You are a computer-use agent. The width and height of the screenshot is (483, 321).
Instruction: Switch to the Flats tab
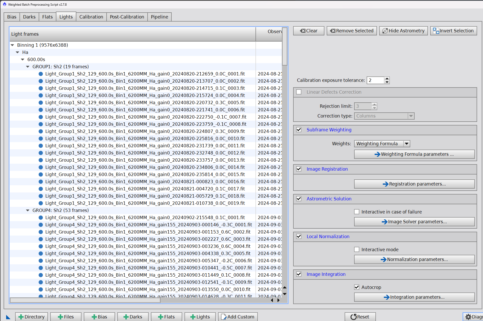47,17
